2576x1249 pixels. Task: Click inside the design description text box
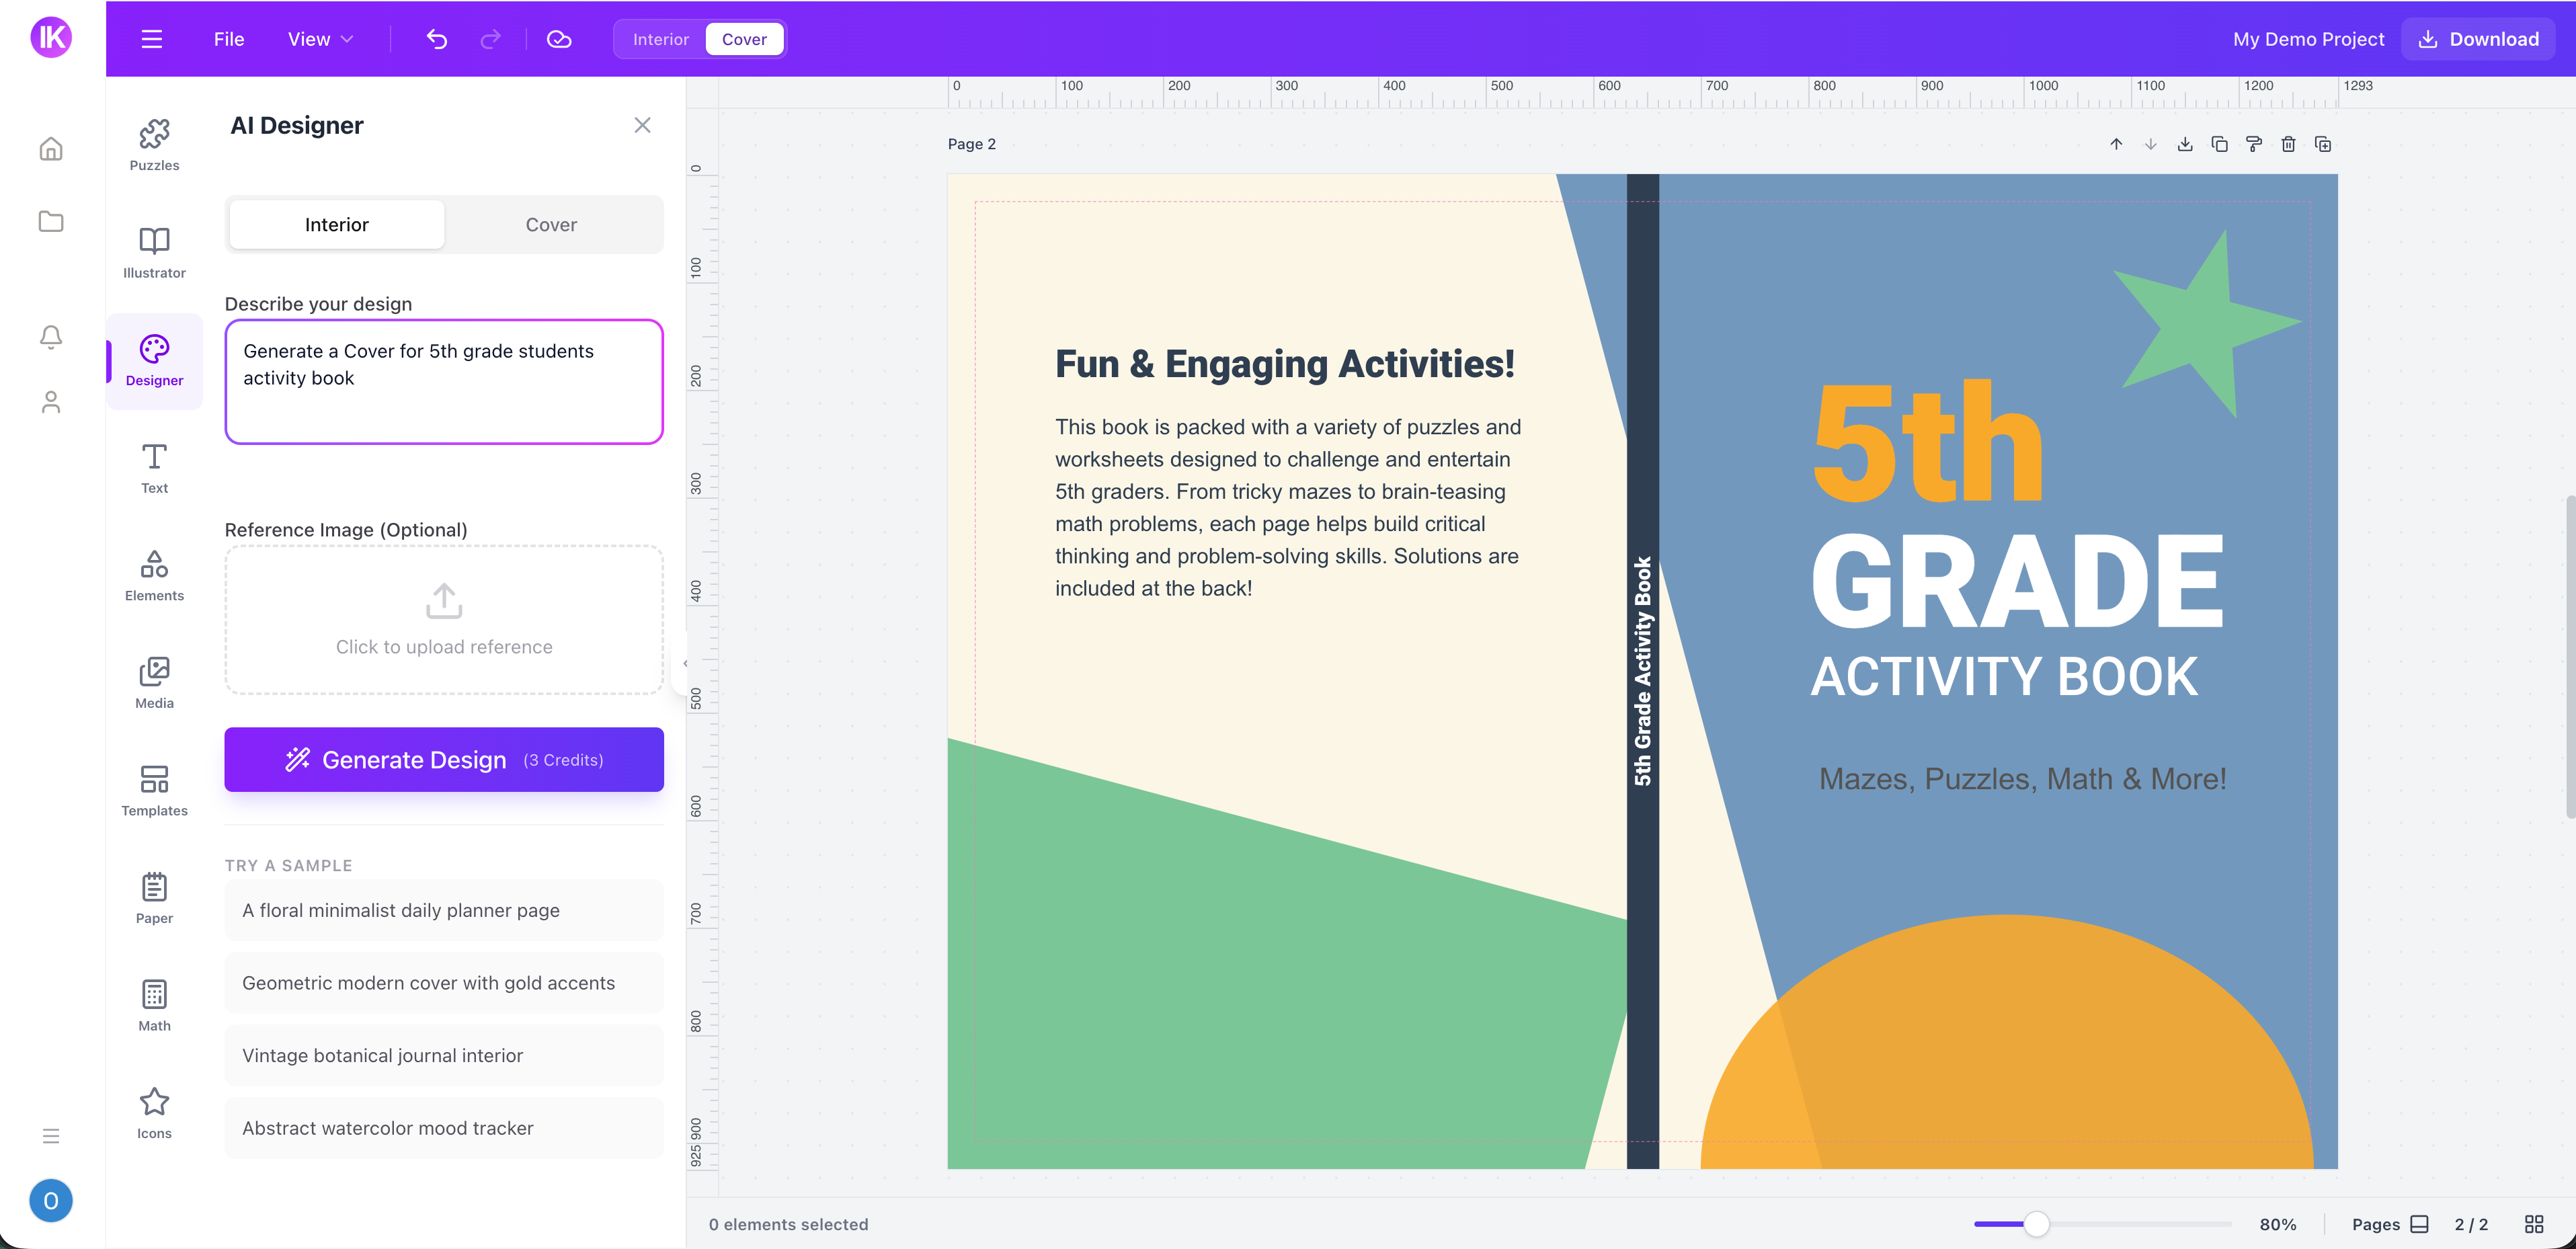443,382
